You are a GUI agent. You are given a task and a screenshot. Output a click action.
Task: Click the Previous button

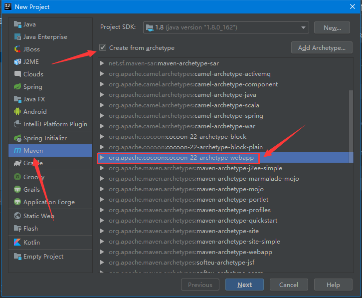(x=200, y=285)
